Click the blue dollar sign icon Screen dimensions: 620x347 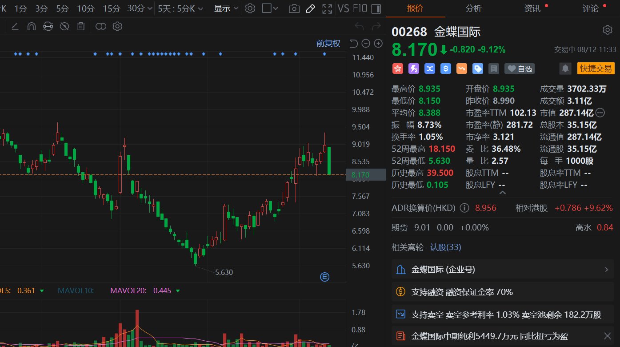tap(446, 69)
